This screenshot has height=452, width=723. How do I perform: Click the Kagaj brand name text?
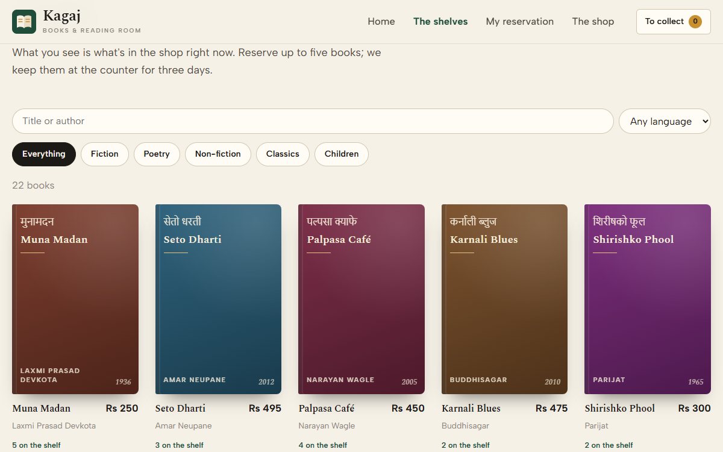[61, 16]
